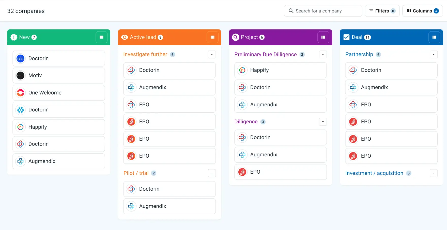Click the column icon in New header
The height and width of the screenshot is (230, 447).
point(101,37)
